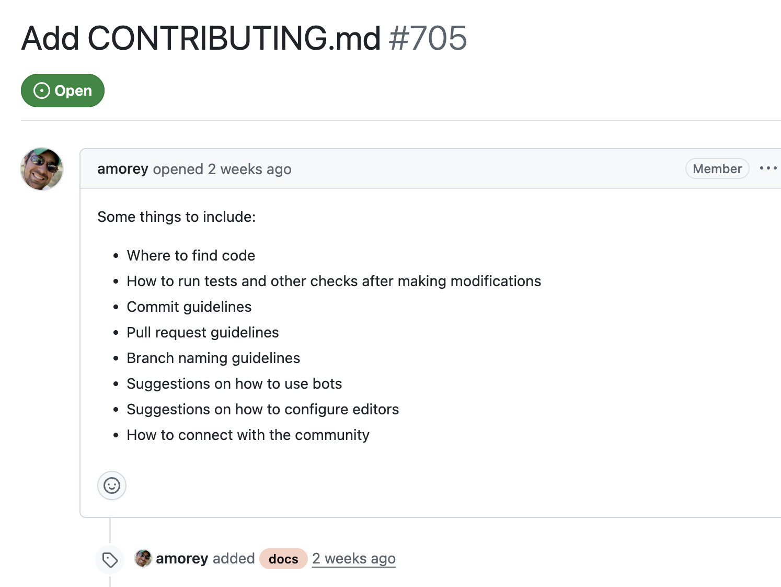Open the three-dot comment options menu
Screen dimensions: 781x587
click(x=768, y=168)
